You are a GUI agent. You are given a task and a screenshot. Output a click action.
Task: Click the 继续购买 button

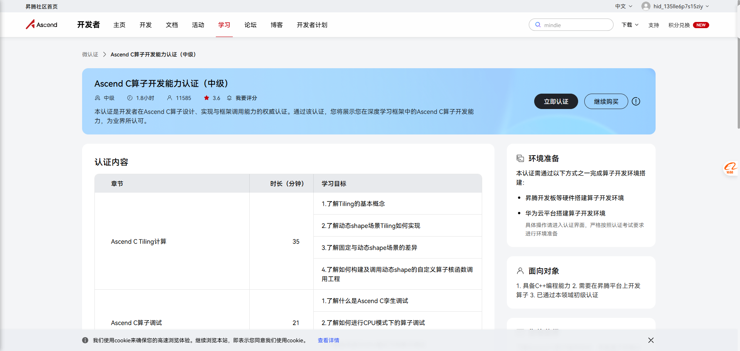(x=606, y=101)
